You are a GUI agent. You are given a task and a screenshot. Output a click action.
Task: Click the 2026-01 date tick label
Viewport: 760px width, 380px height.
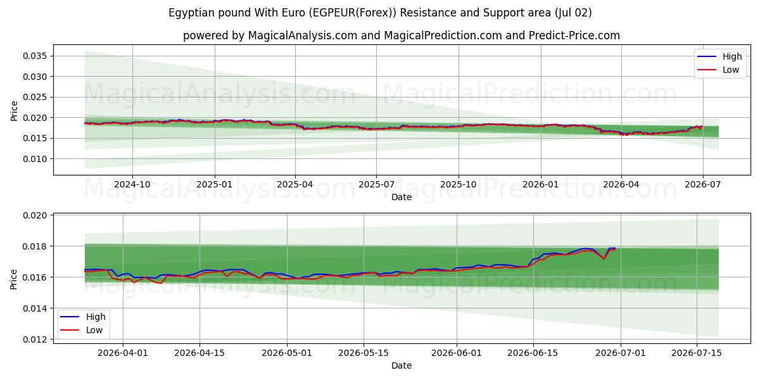point(540,184)
